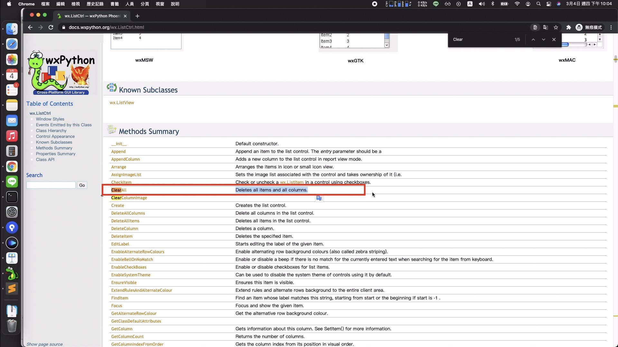Click Go button next to search
The width and height of the screenshot is (618, 347).
point(82,185)
